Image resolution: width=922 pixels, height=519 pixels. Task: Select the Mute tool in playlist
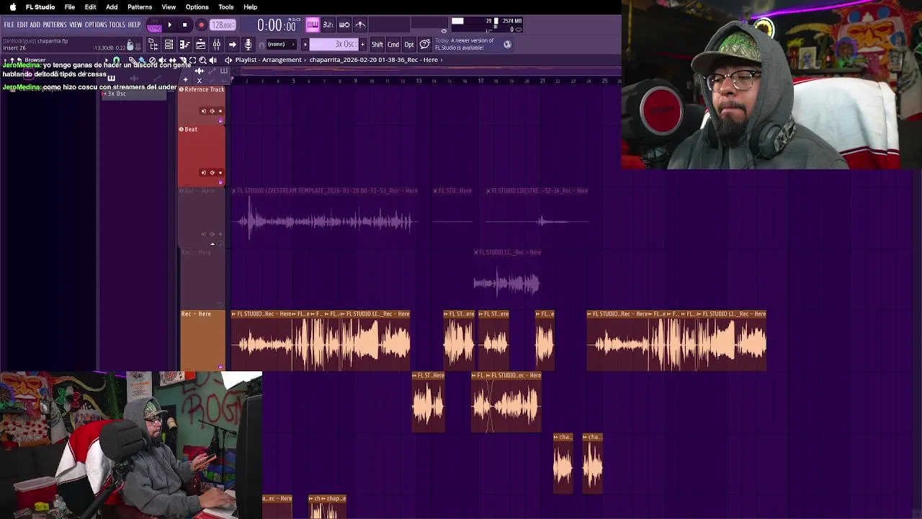click(162, 60)
